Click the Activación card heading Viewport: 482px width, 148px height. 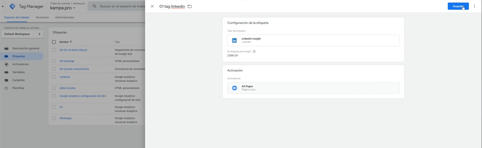[235, 71]
